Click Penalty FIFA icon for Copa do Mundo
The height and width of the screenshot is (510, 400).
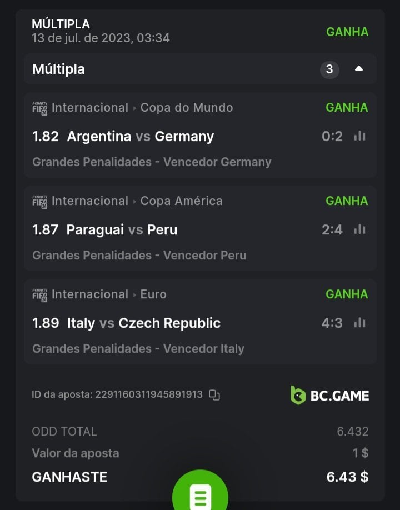coord(40,108)
